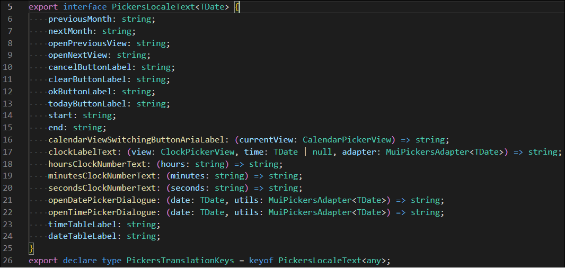The width and height of the screenshot is (565, 268).
Task: Click the CalendarPickerView type name
Action: [347, 140]
